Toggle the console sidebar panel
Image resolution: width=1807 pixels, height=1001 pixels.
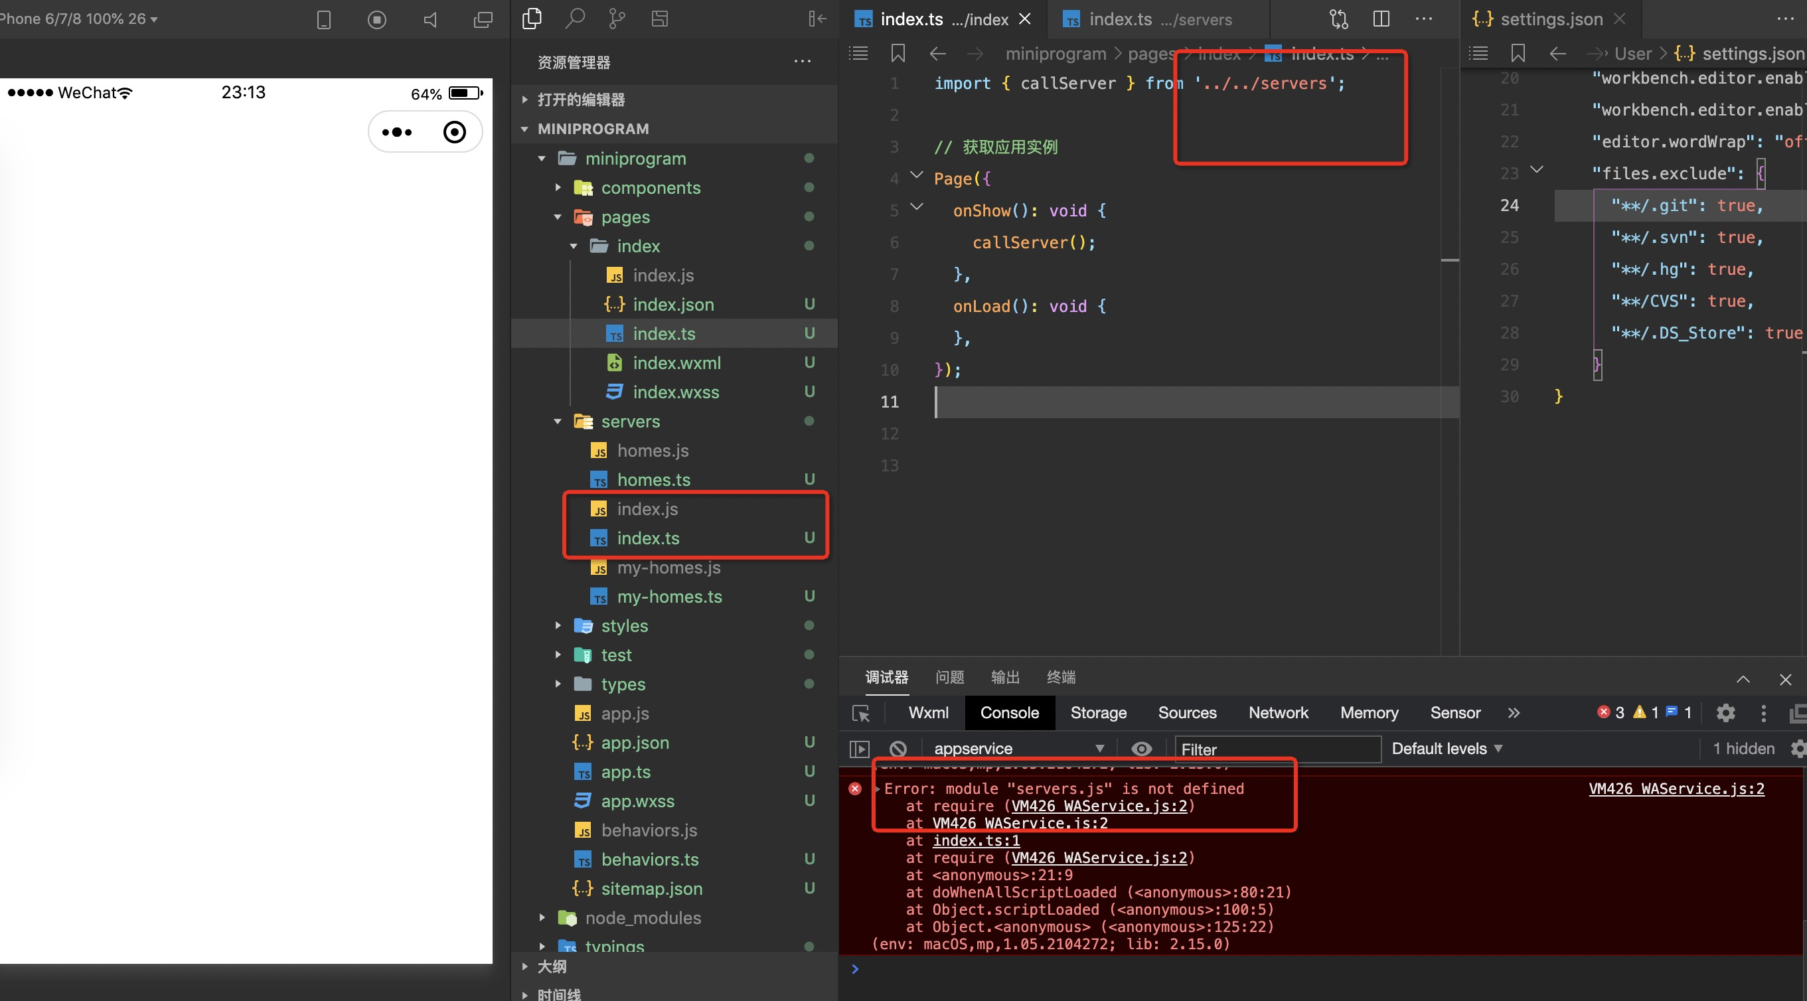[859, 749]
